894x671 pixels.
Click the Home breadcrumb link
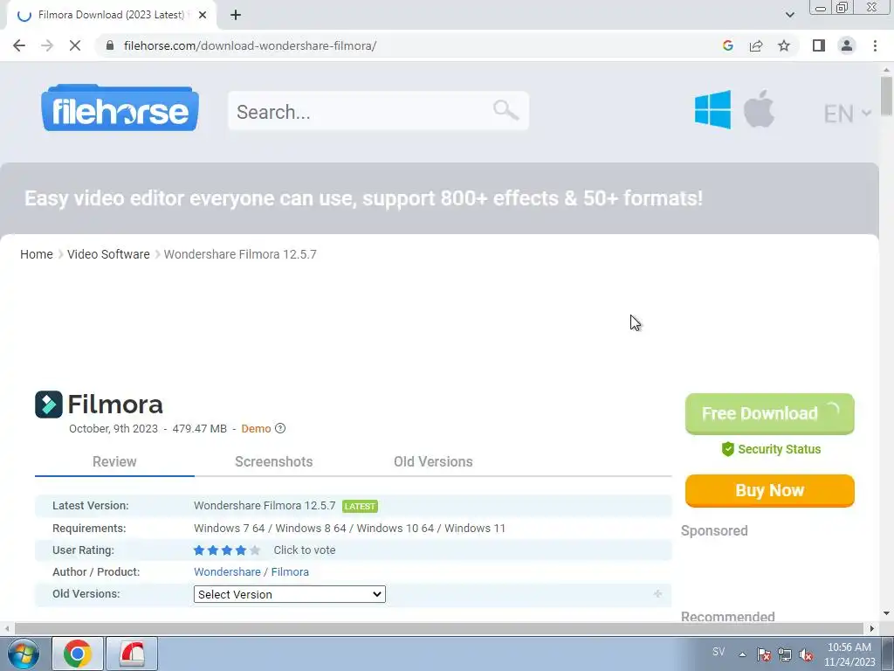tap(37, 254)
